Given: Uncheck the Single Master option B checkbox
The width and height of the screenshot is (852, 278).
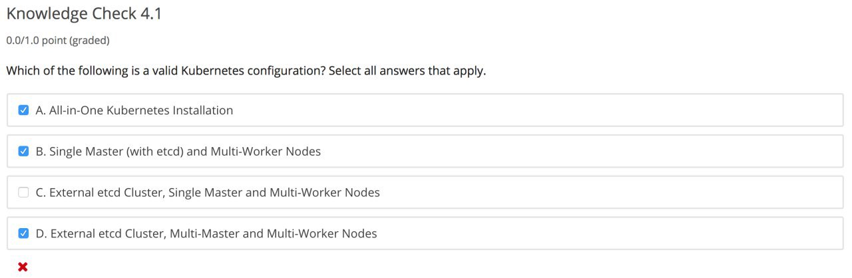Looking at the screenshot, I should tap(23, 152).
